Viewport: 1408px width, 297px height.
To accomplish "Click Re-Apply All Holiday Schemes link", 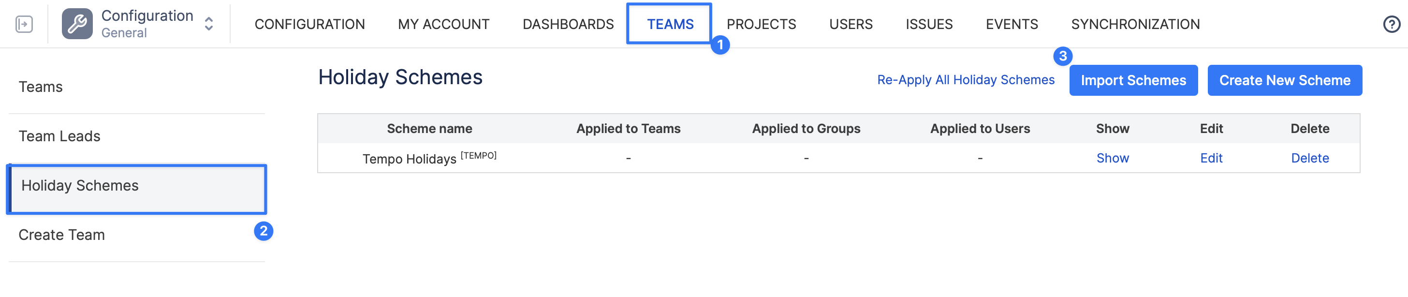I will coord(965,80).
